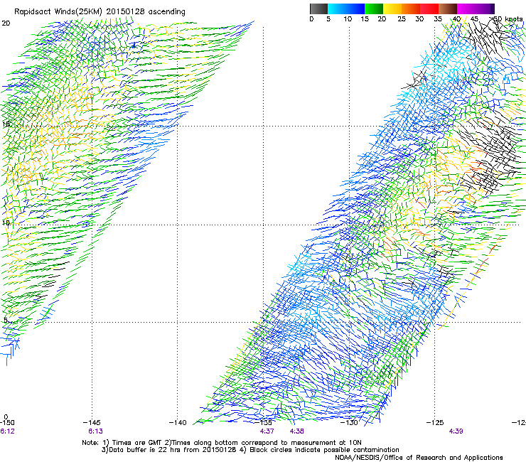This screenshot has width=526, height=462.
Task: Click the '40' label under the color legend
Action: [x=456, y=19]
